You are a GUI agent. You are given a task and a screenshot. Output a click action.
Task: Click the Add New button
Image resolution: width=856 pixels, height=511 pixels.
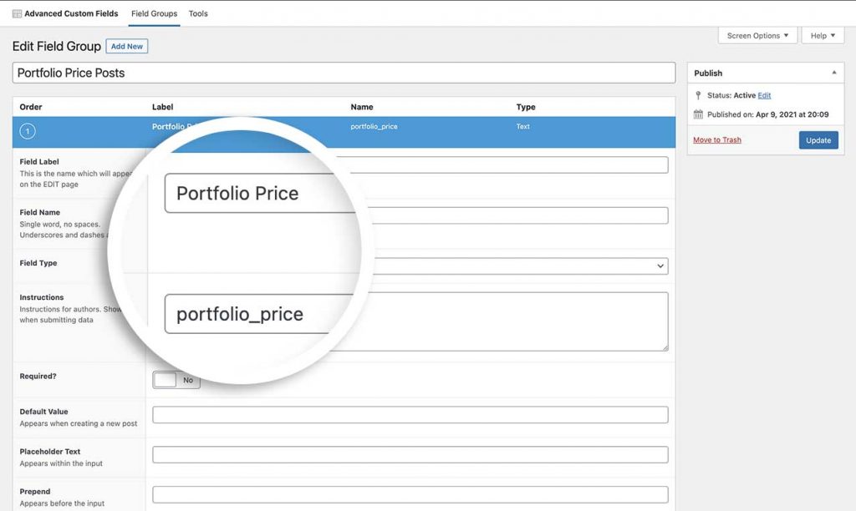[127, 46]
